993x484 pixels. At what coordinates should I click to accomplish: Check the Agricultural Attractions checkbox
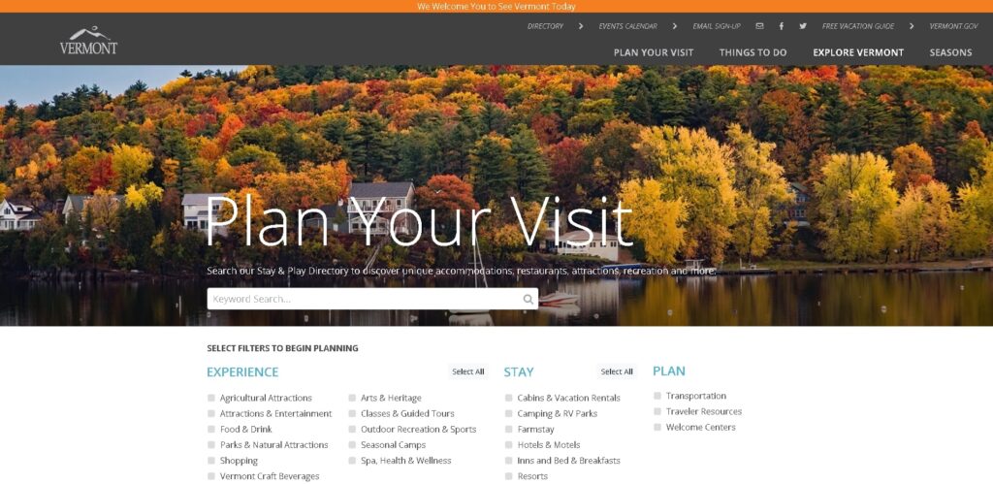tap(211, 398)
